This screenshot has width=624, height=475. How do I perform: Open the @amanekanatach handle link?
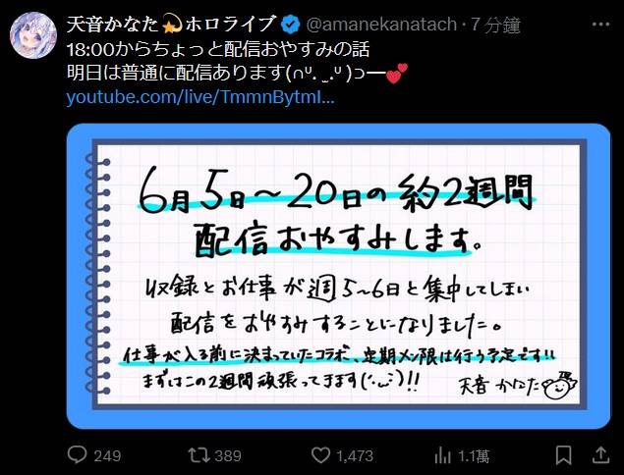click(x=381, y=25)
